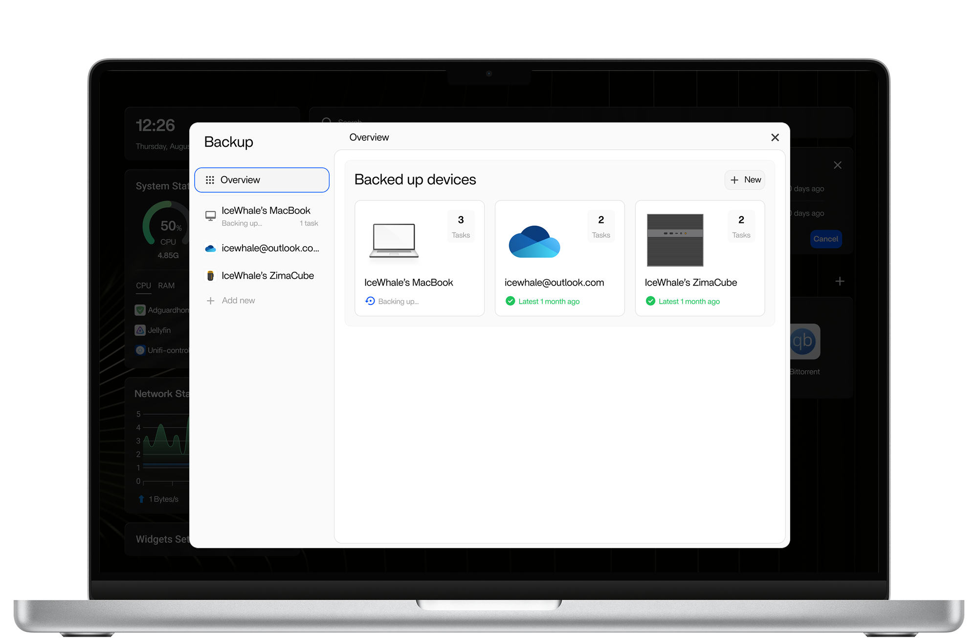
Task: Click the 3 Tasks badge on MacBook card
Action: (461, 226)
